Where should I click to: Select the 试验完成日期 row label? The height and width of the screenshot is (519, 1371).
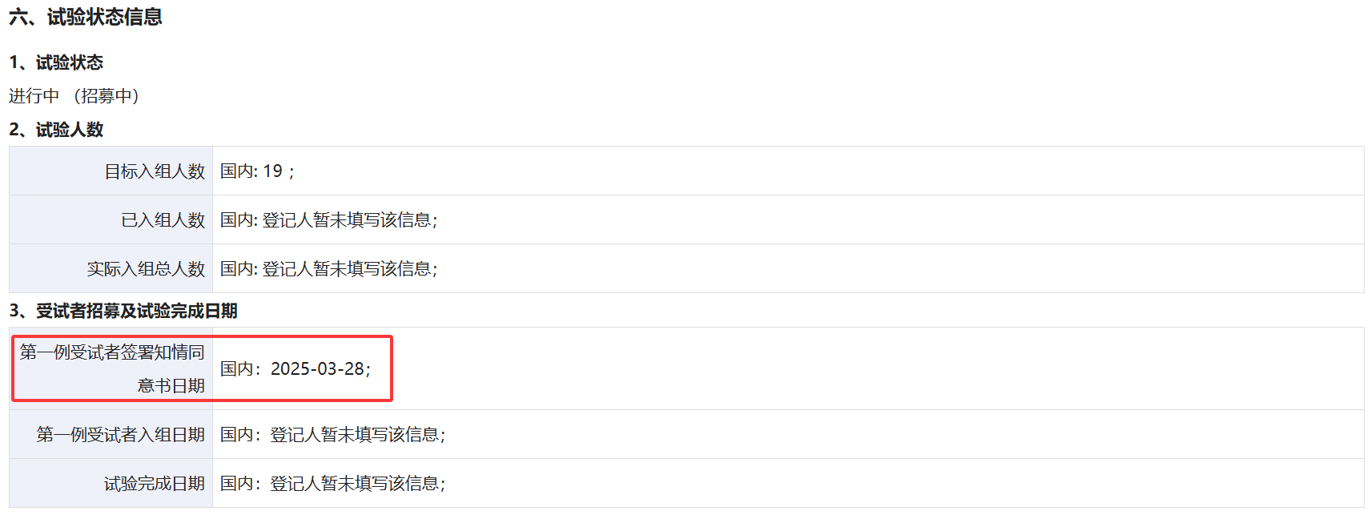155,484
